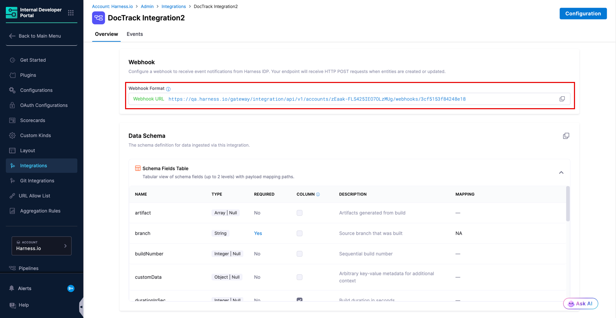The width and height of the screenshot is (616, 318).
Task: Click the Scorecards sidebar icon
Action: pos(13,120)
